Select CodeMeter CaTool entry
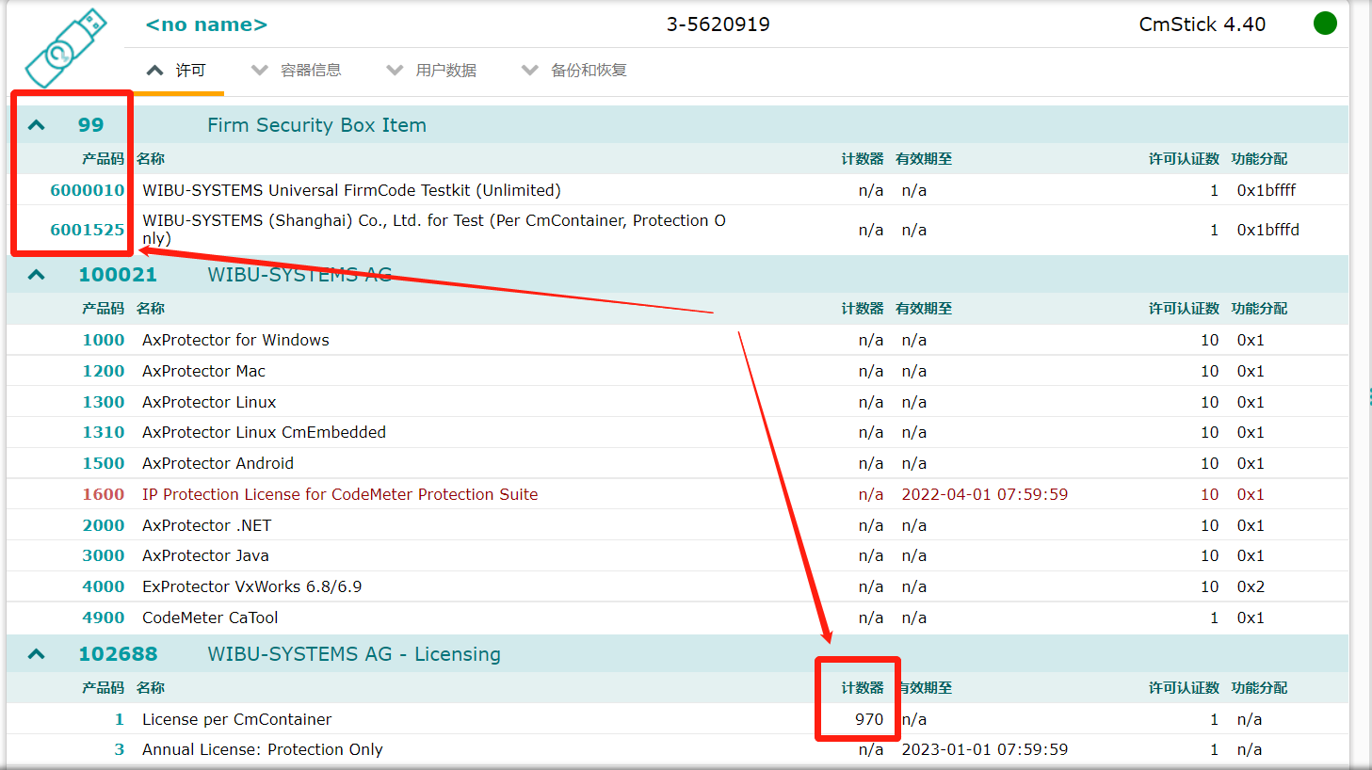 (x=210, y=618)
